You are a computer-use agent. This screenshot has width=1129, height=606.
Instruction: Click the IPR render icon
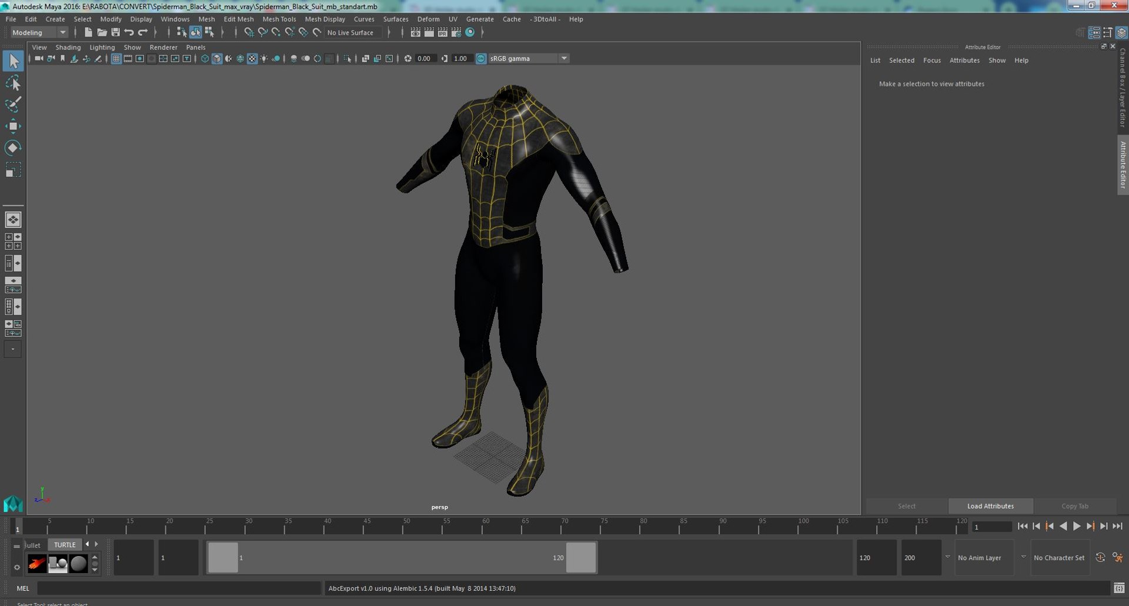coord(443,32)
